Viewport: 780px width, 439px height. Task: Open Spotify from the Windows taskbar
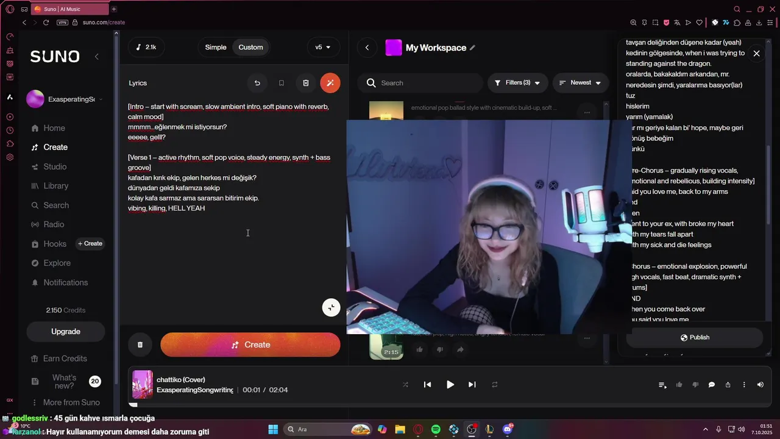point(436,429)
